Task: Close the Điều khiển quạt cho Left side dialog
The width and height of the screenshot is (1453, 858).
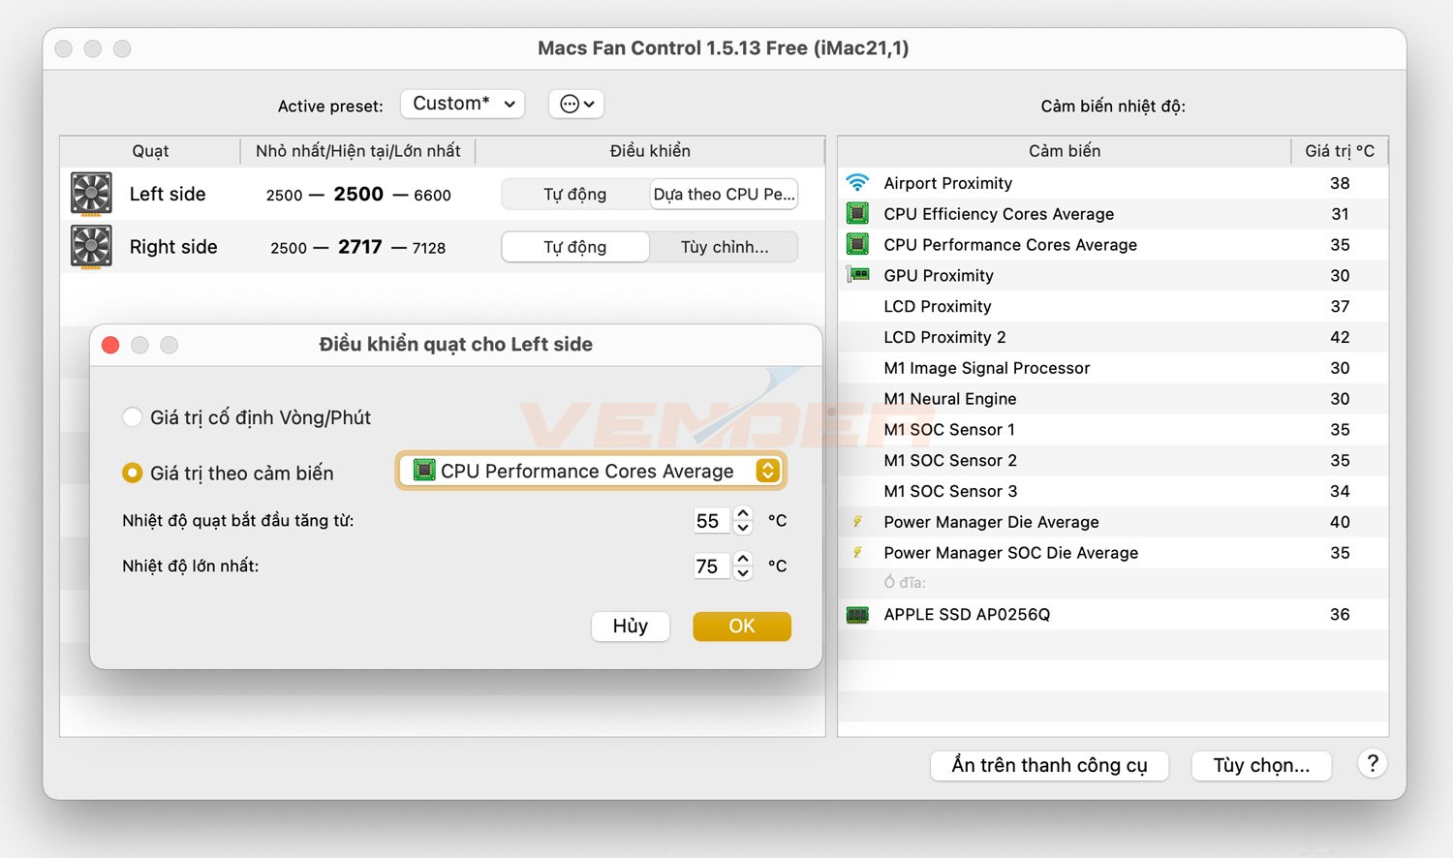Action: click(110, 345)
